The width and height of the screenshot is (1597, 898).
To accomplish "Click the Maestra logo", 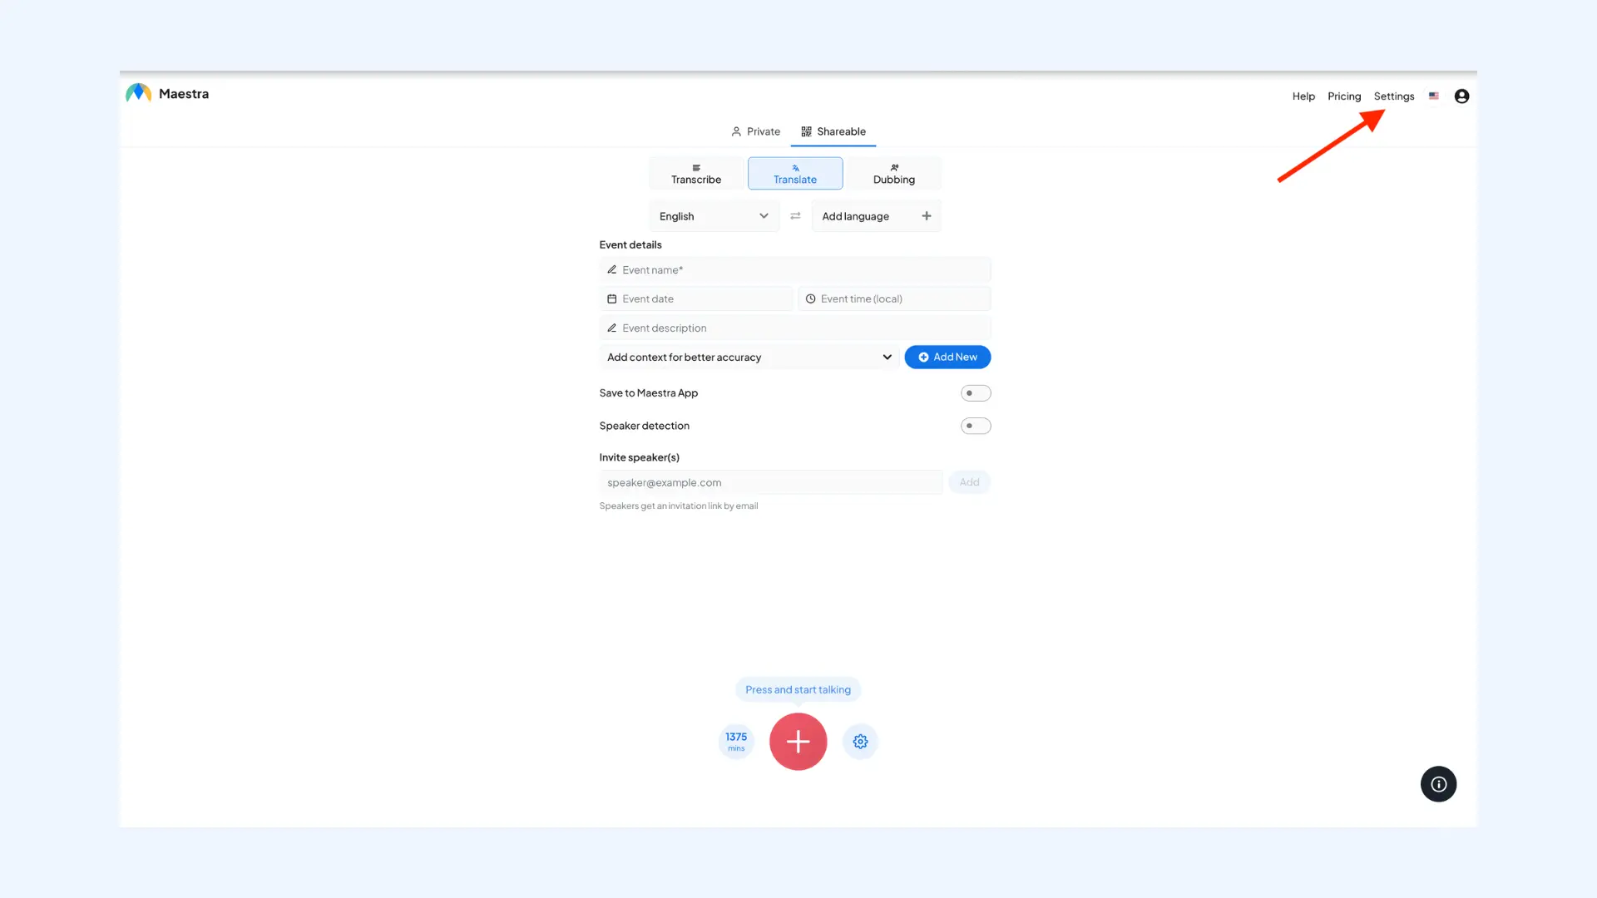I will click(166, 93).
